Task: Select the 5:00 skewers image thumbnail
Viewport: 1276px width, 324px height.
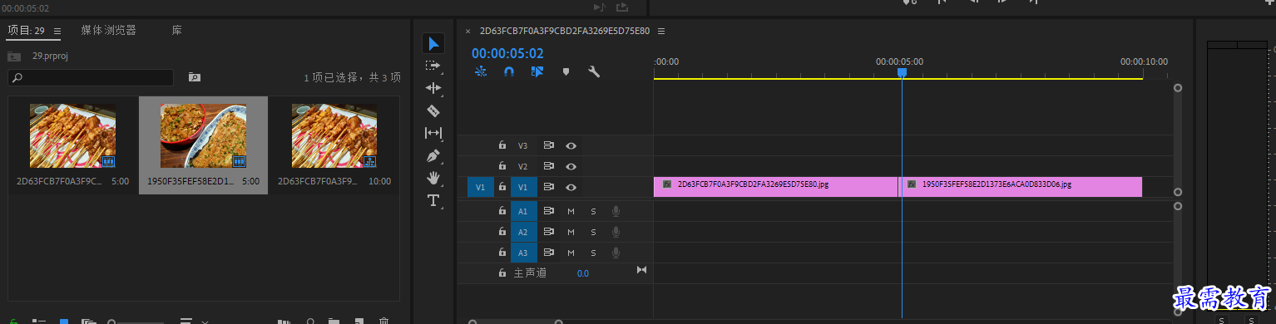Action: coord(72,136)
